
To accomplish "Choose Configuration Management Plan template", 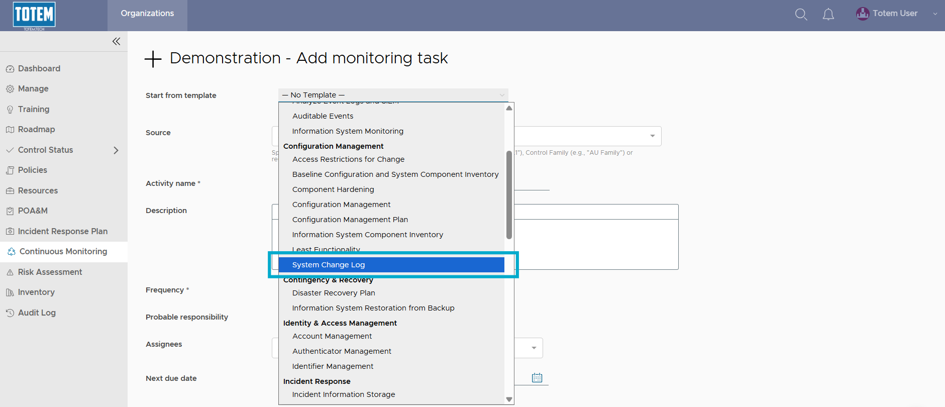I will pyautogui.click(x=391, y=220).
